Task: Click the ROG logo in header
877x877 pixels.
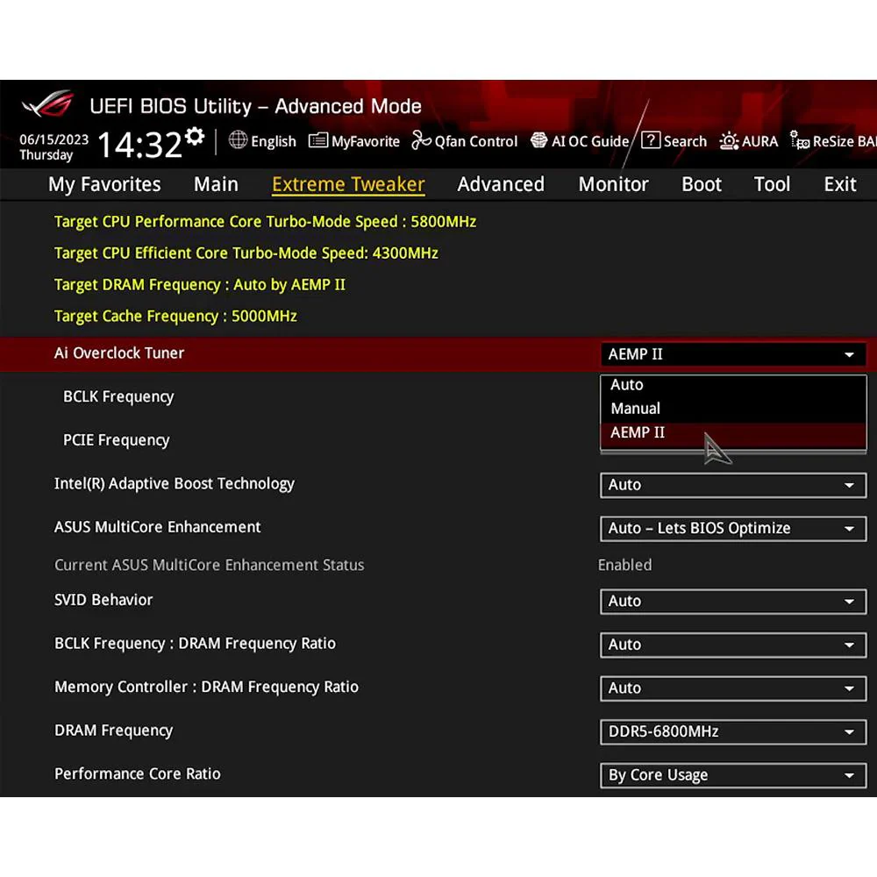Action: point(48,104)
